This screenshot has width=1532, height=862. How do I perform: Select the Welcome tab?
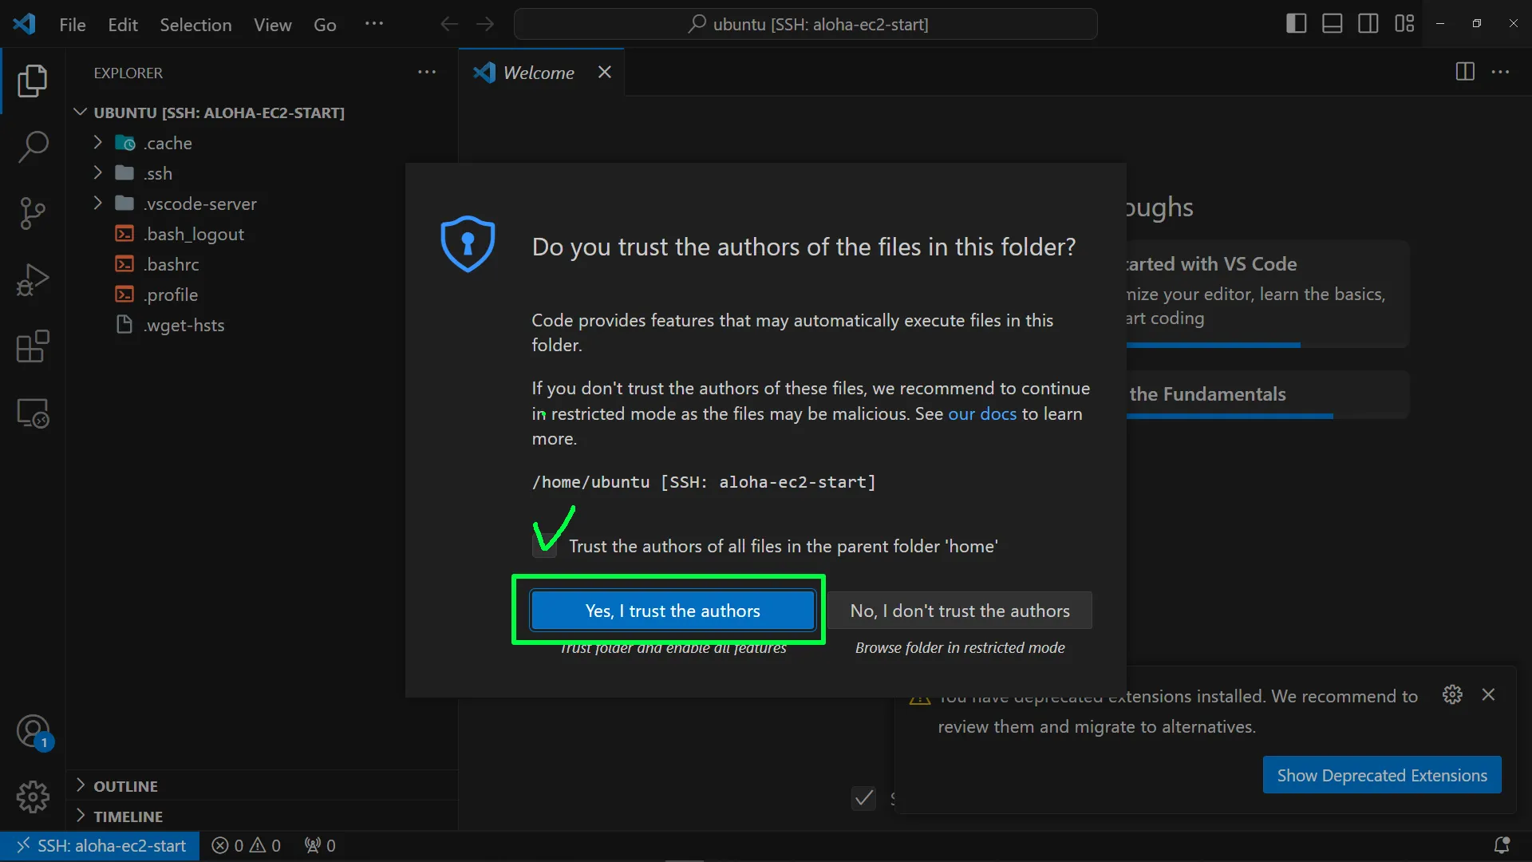(539, 73)
